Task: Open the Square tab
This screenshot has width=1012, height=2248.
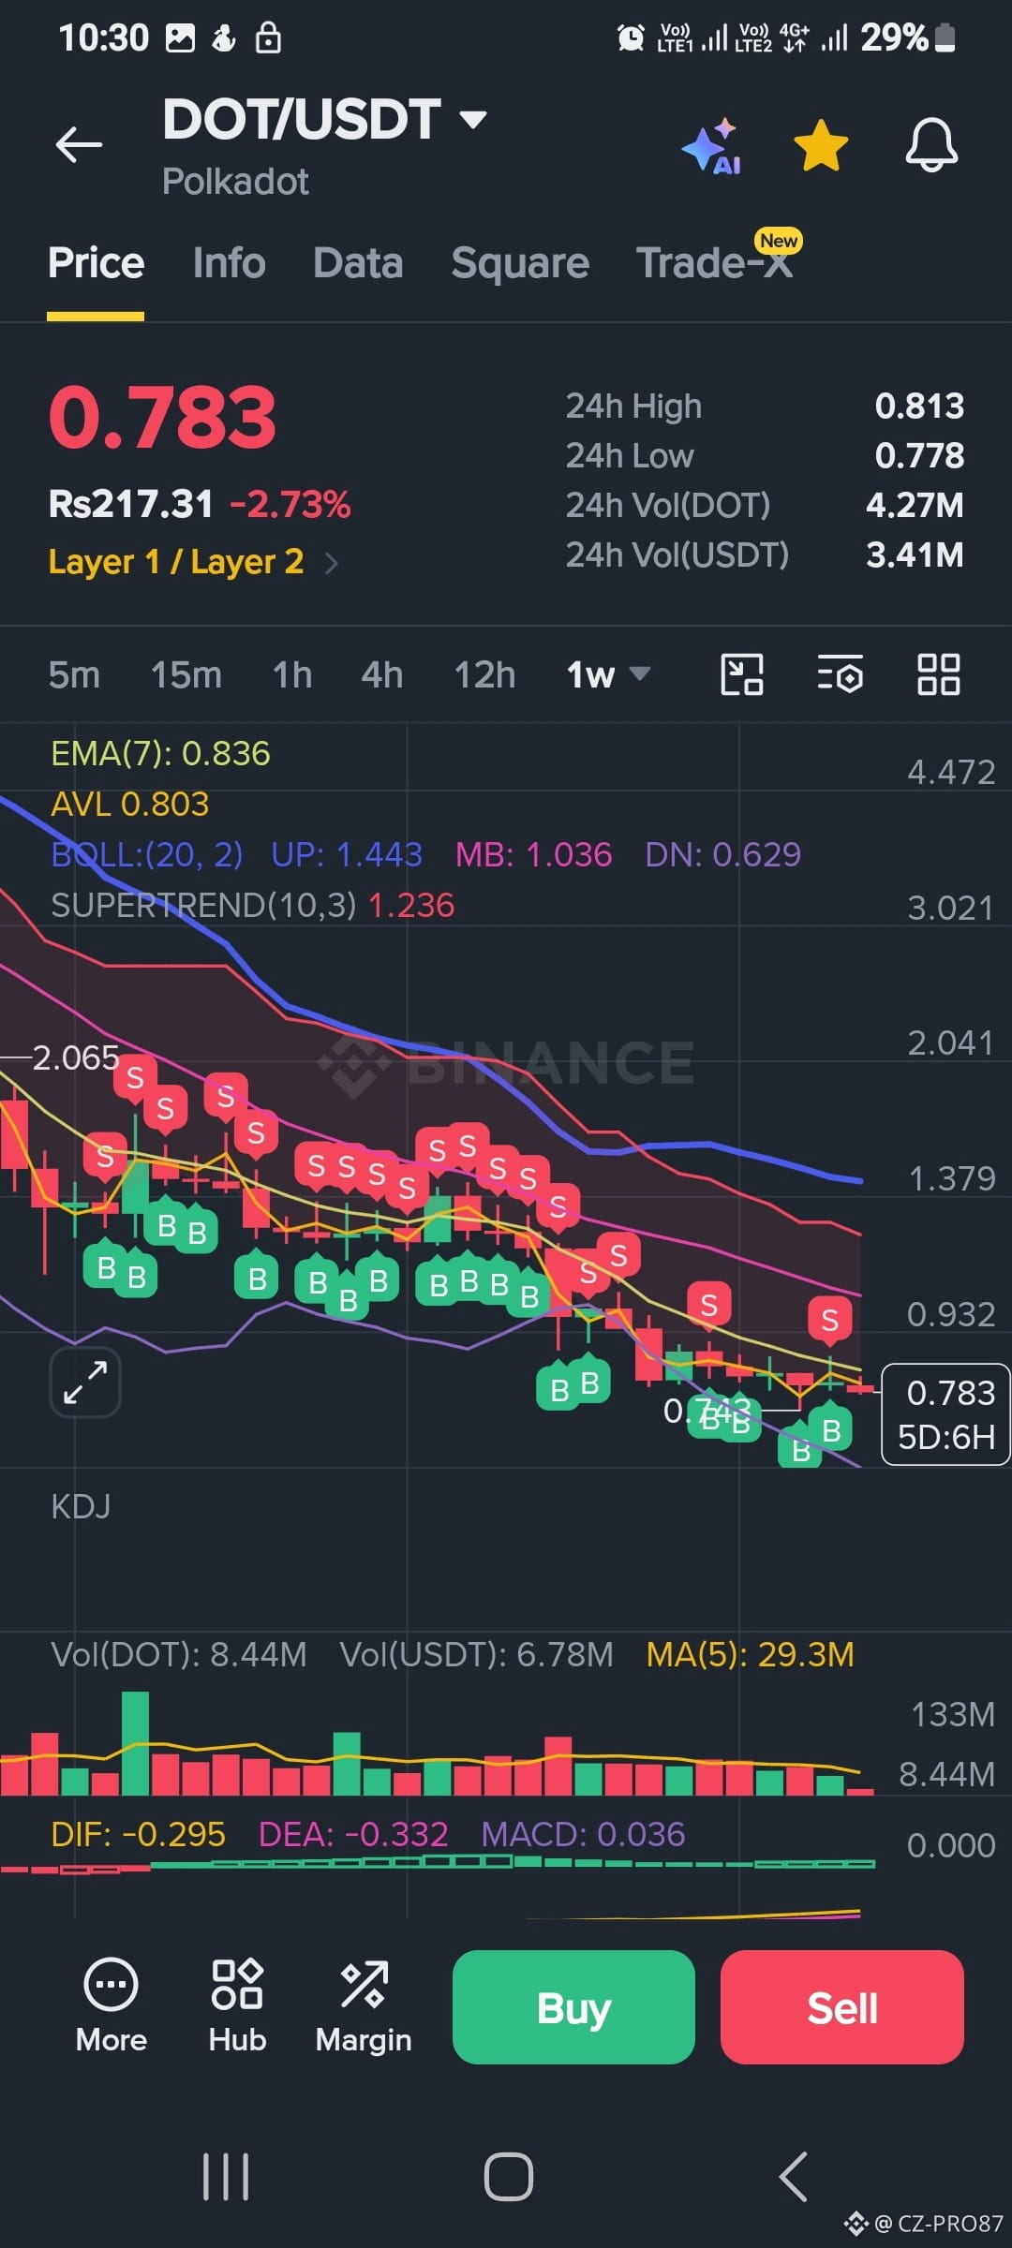Action: 520,262
